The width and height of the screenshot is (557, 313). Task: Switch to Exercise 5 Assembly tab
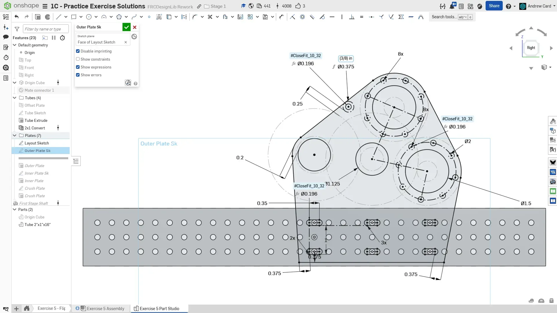pos(105,309)
